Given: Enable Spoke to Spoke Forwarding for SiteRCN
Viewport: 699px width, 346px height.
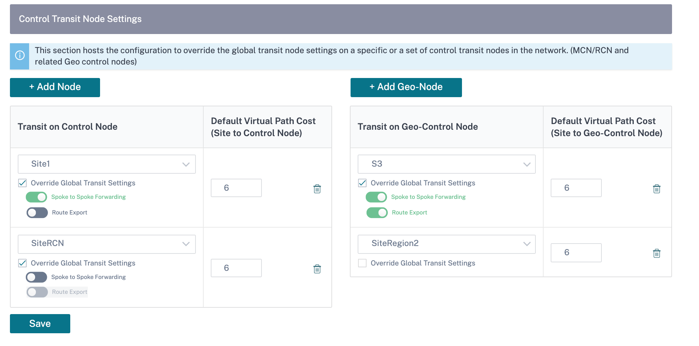Looking at the screenshot, I should pos(37,277).
